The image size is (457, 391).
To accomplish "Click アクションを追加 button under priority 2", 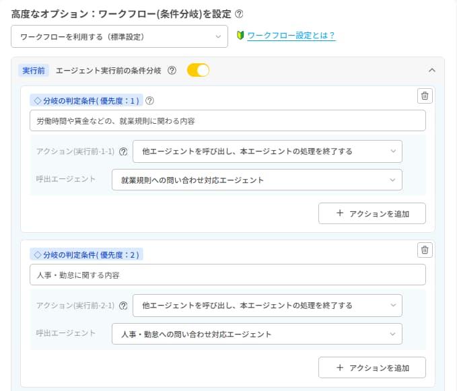I will pos(372,367).
